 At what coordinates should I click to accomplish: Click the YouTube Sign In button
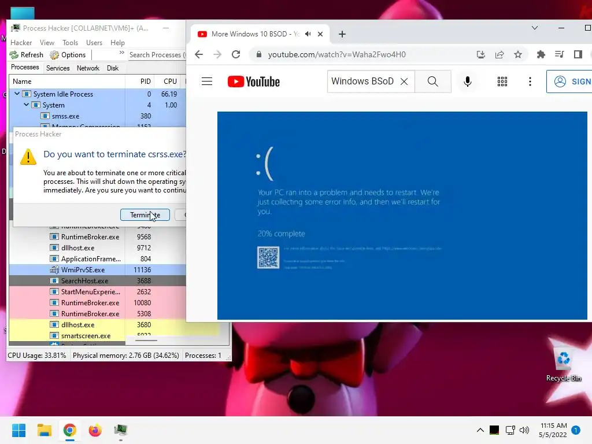pyautogui.click(x=569, y=81)
